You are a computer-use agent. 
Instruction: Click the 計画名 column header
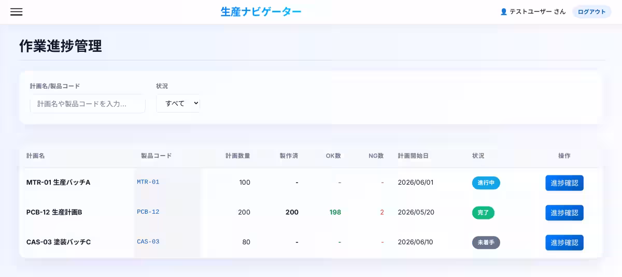point(35,156)
